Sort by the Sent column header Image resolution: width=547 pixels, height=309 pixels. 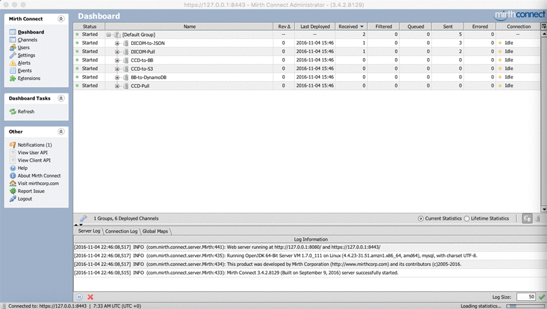pyautogui.click(x=448, y=27)
